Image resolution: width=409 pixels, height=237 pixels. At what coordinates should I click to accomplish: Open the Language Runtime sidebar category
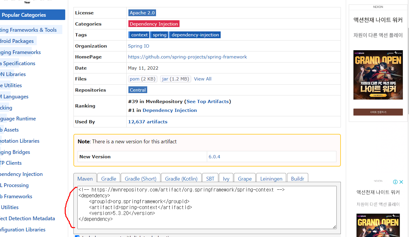(18, 119)
